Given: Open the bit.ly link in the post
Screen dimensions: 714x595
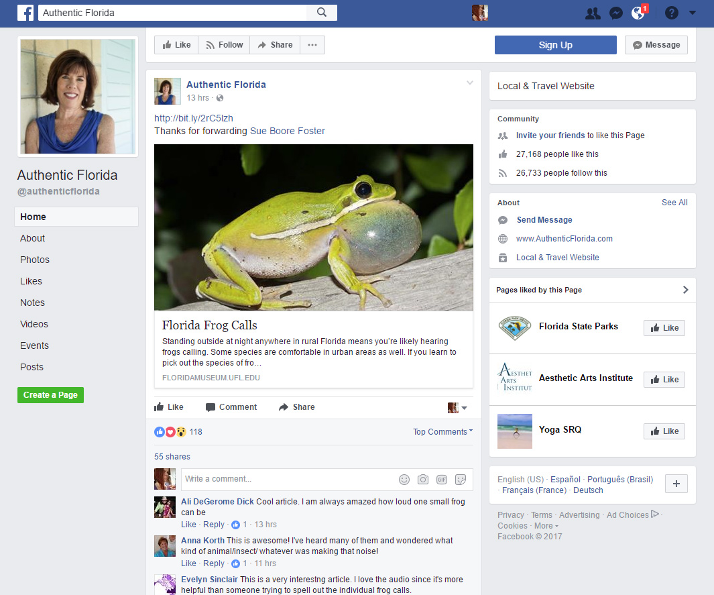Looking at the screenshot, I should 194,119.
